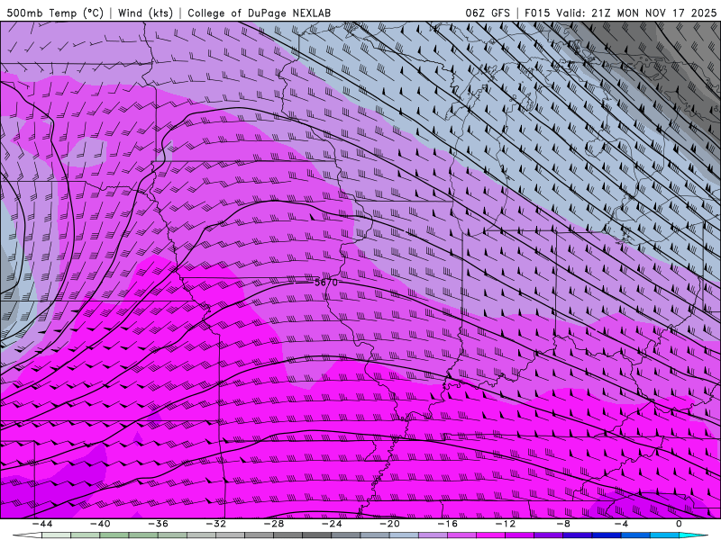Click 'College of DuPage NEXLAB' header text

(259, 13)
